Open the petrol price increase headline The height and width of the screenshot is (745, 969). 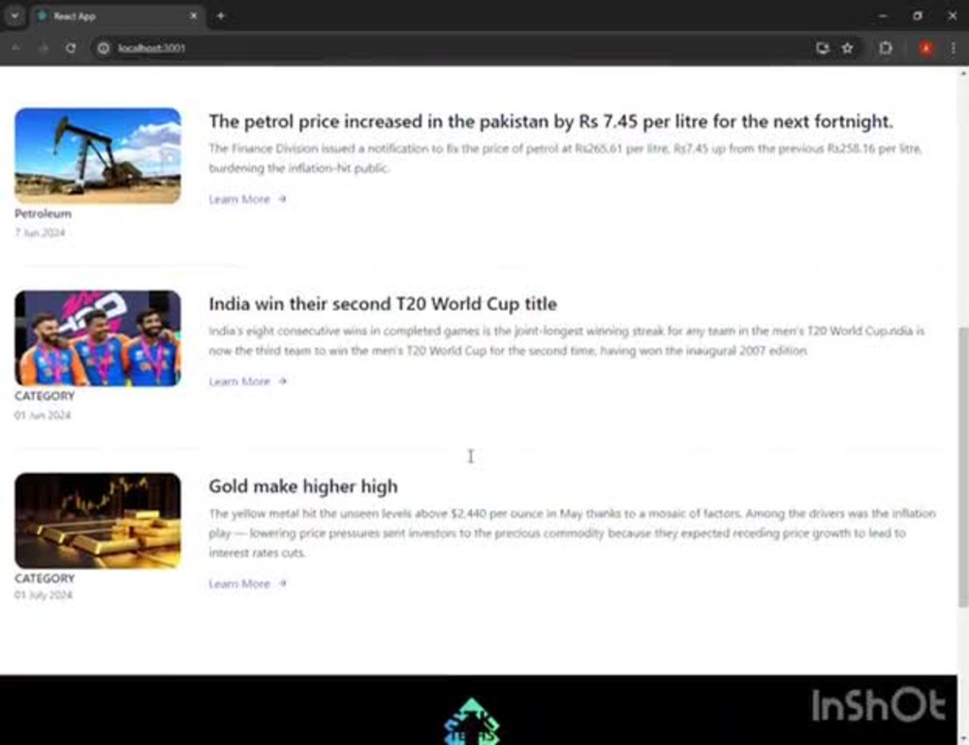550,121
